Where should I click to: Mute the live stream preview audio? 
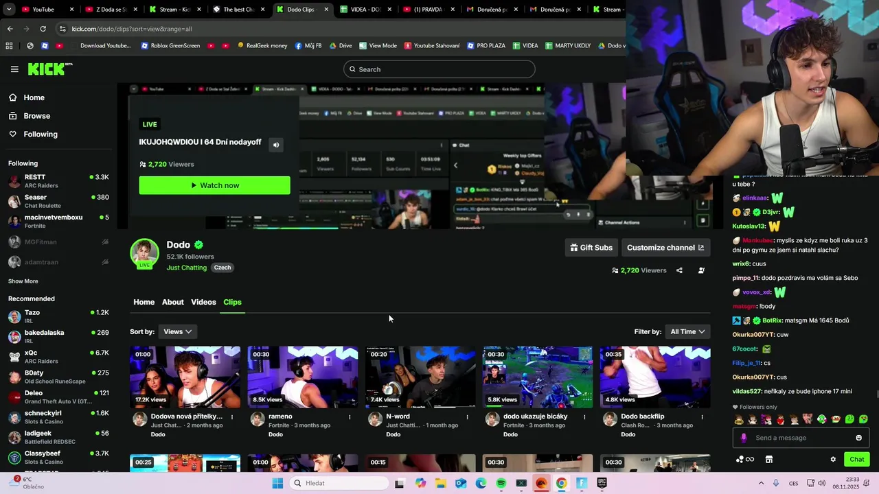276,145
